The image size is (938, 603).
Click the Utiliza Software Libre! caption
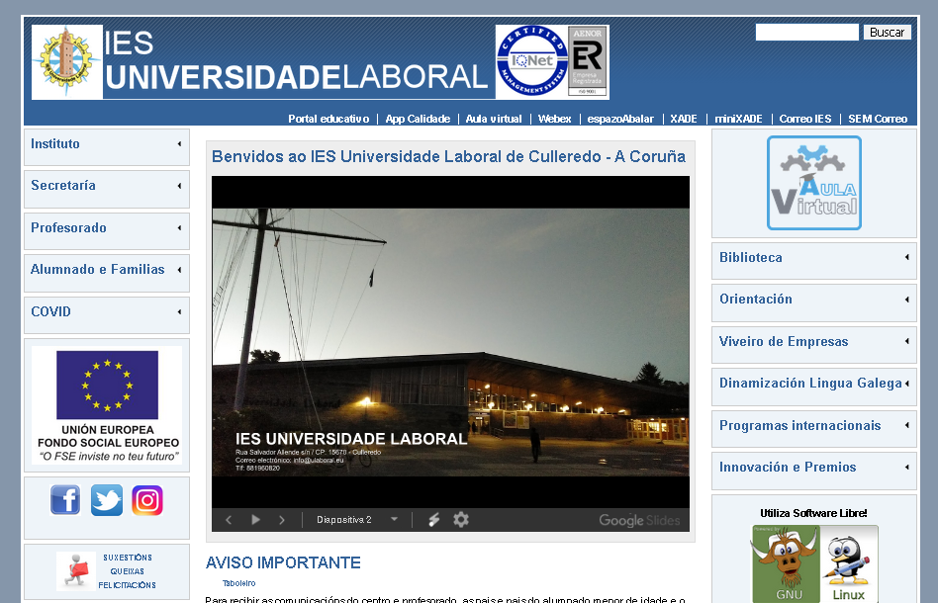pos(813,513)
